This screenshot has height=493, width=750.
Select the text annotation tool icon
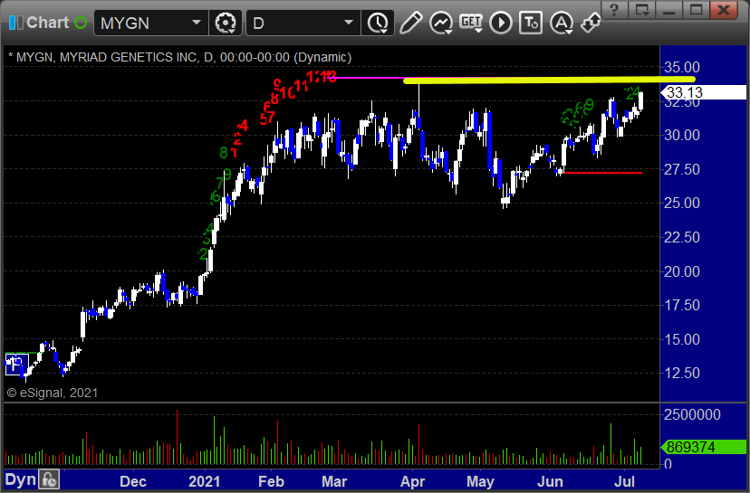[x=531, y=23]
